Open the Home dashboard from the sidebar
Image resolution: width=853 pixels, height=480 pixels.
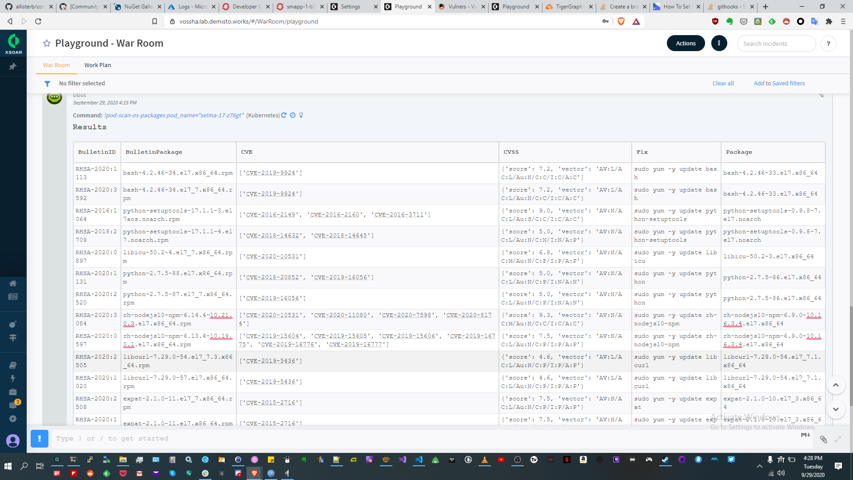tap(13, 284)
